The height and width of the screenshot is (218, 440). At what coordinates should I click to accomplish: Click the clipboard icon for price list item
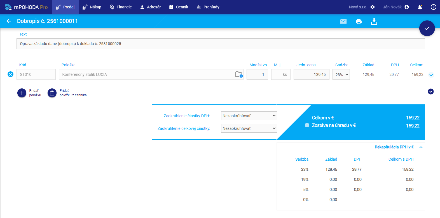(x=52, y=93)
